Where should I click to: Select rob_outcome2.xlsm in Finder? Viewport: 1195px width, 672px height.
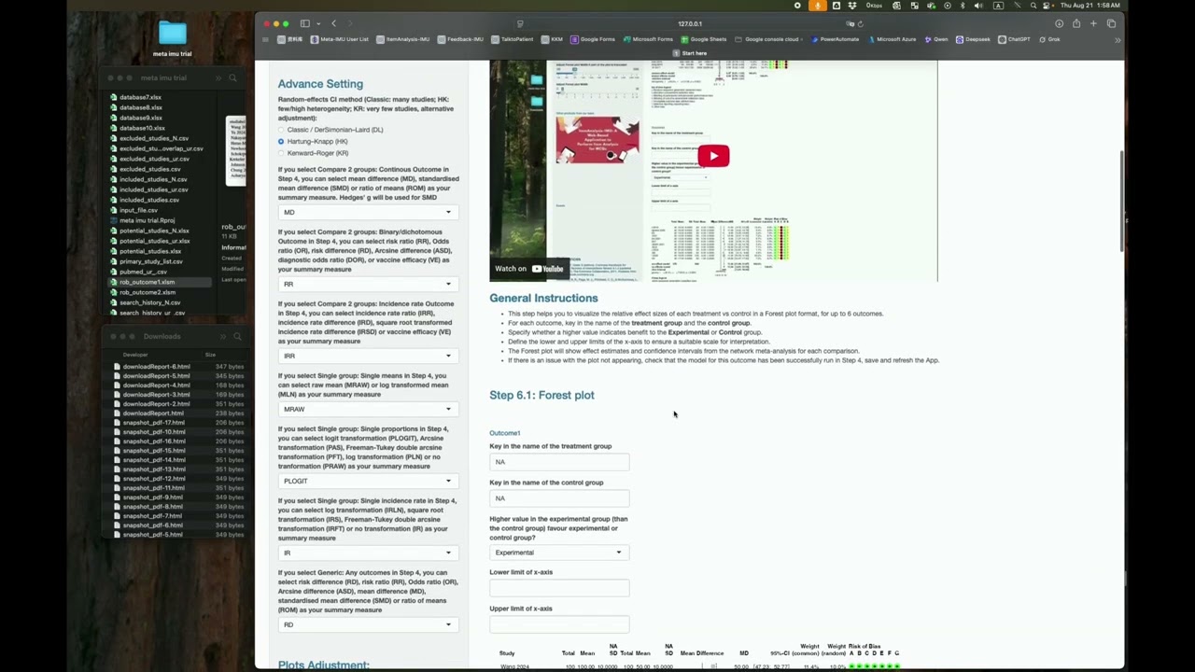[x=147, y=292]
